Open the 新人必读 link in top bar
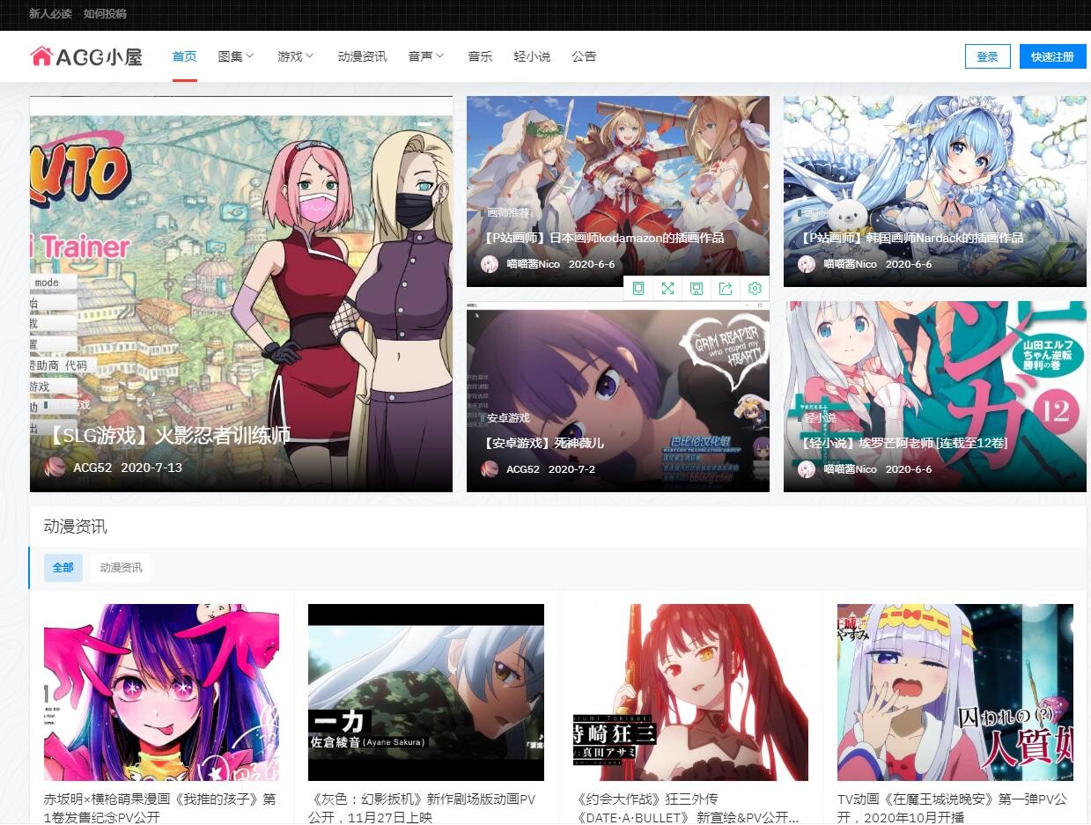Screen dimensions: 1091x825 (50, 14)
